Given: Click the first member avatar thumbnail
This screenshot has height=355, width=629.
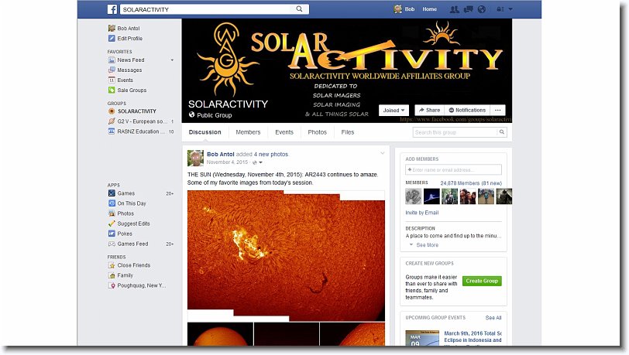Looking at the screenshot, I should pyautogui.click(x=413, y=196).
